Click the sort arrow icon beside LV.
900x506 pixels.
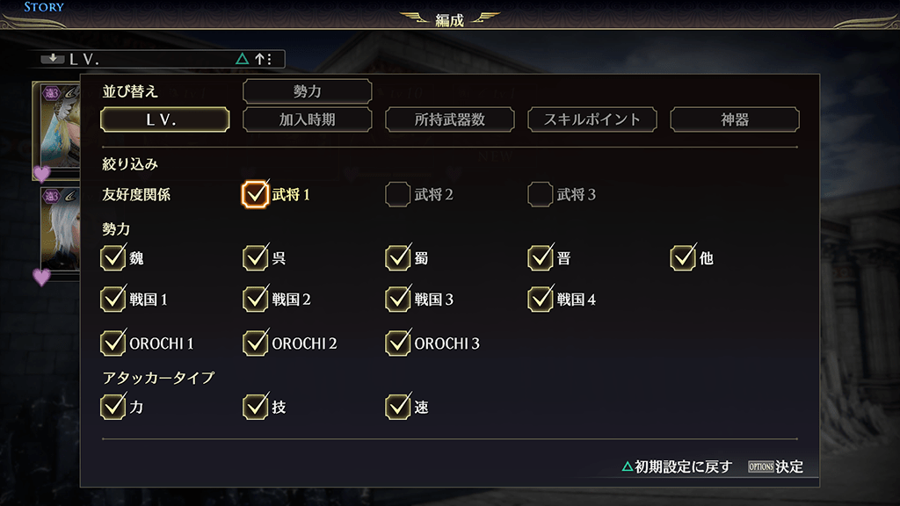click(53, 60)
